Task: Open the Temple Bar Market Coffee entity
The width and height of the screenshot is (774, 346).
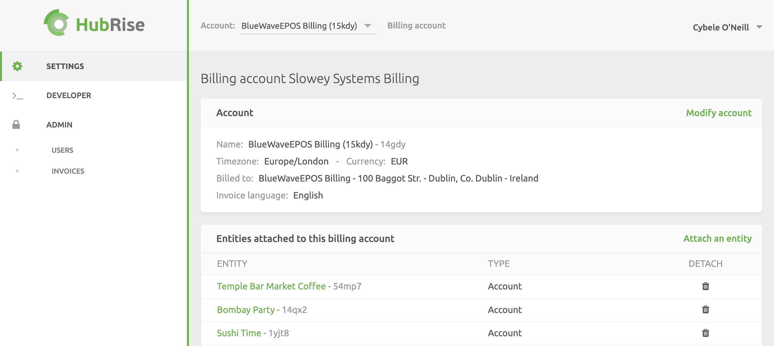Action: 271,286
